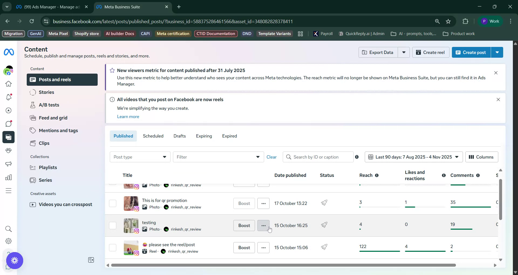Switch to the Scheduled tab

pyautogui.click(x=153, y=136)
